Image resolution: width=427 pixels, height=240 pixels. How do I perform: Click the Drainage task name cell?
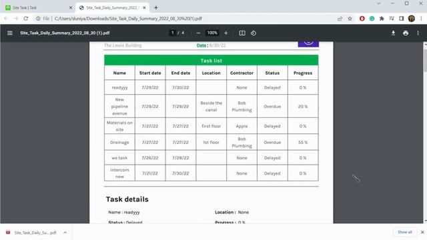click(x=119, y=142)
